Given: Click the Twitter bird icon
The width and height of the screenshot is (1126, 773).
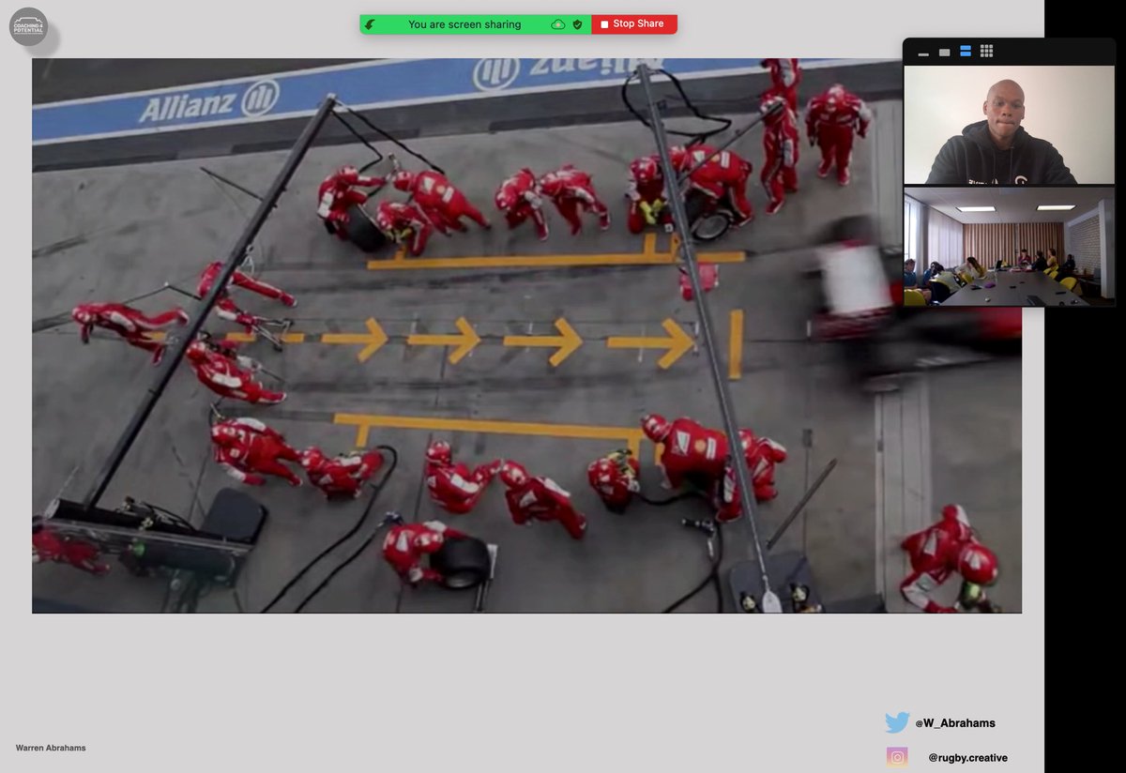Looking at the screenshot, I should (897, 722).
